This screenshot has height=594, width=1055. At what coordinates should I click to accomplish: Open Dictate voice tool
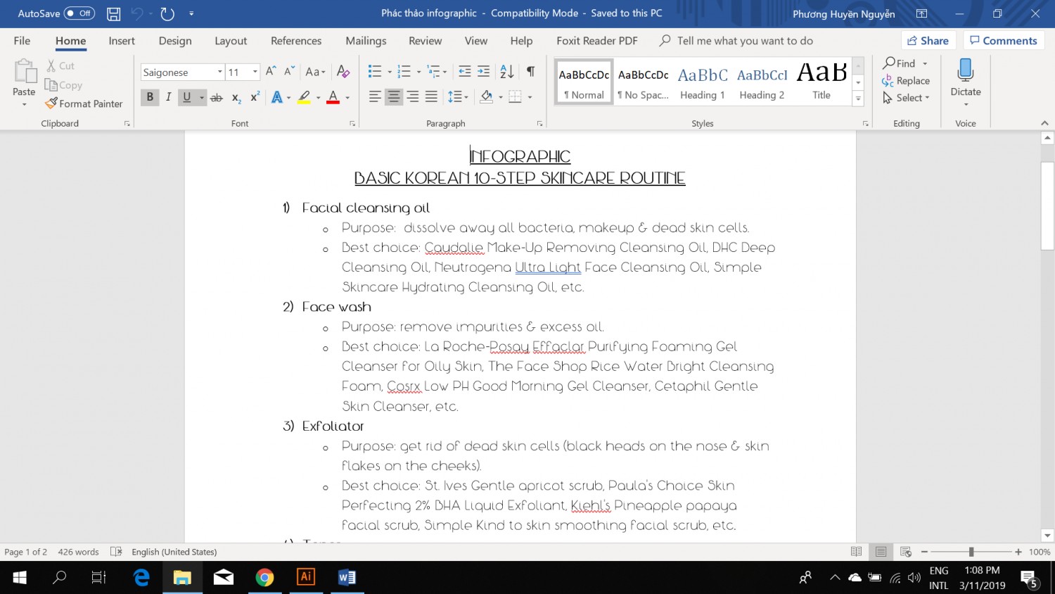tap(966, 82)
